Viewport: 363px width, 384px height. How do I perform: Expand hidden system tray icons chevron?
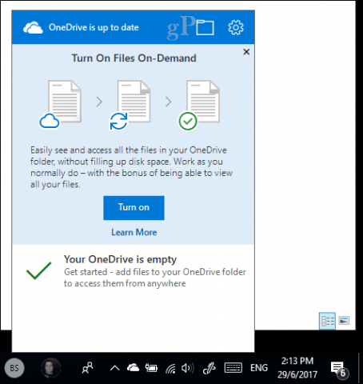(x=115, y=368)
